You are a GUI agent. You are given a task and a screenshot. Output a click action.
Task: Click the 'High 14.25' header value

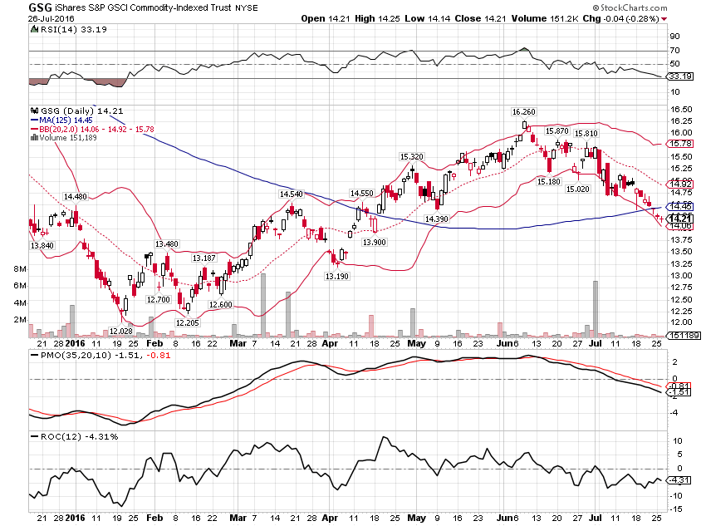coord(377,18)
